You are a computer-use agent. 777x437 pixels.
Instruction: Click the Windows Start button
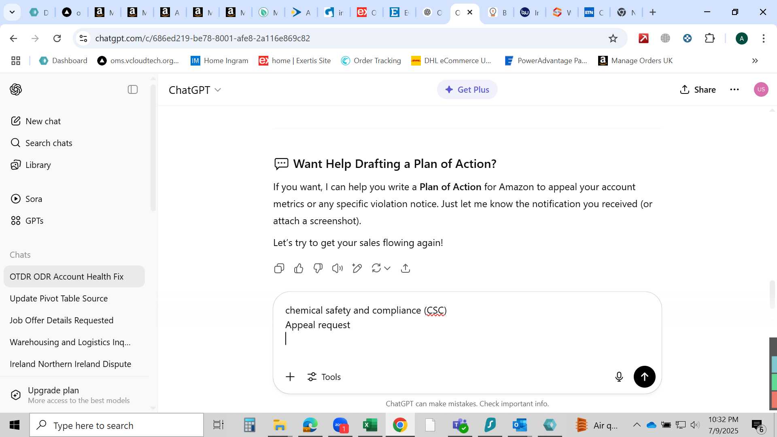pos(14,425)
